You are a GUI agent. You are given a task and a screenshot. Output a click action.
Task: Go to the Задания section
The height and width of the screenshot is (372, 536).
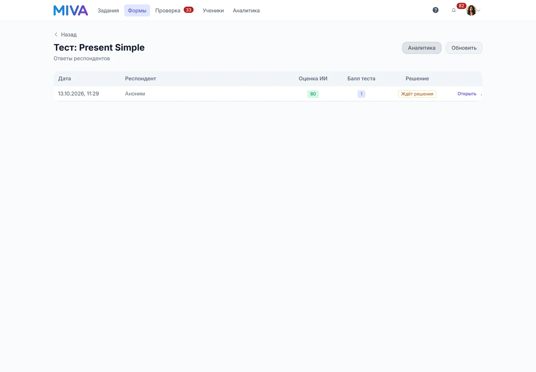pos(108,10)
